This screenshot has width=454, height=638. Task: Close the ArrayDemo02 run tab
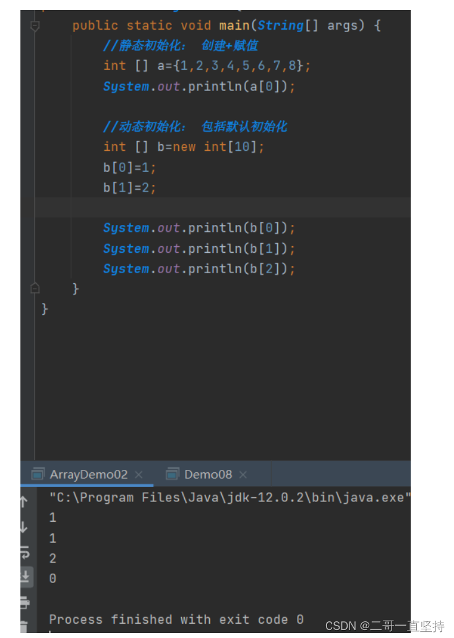click(139, 474)
